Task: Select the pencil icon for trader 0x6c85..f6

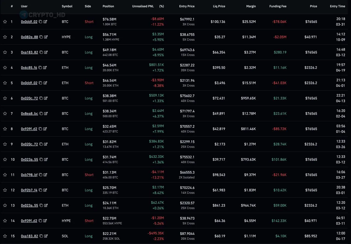Action: click(x=46, y=67)
